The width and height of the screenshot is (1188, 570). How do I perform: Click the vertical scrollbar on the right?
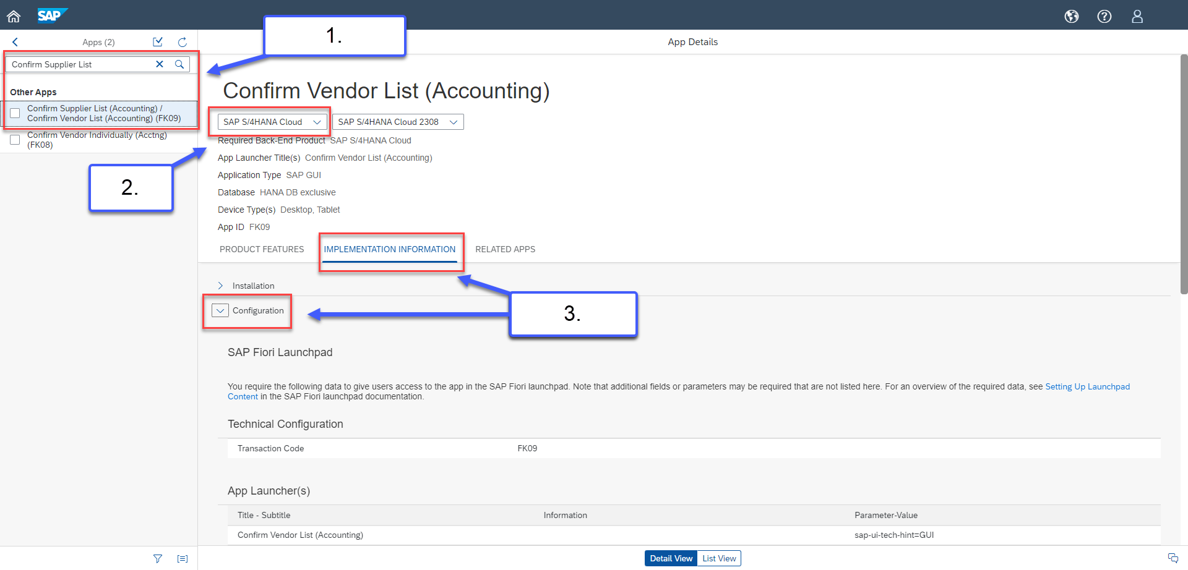pos(1184,174)
